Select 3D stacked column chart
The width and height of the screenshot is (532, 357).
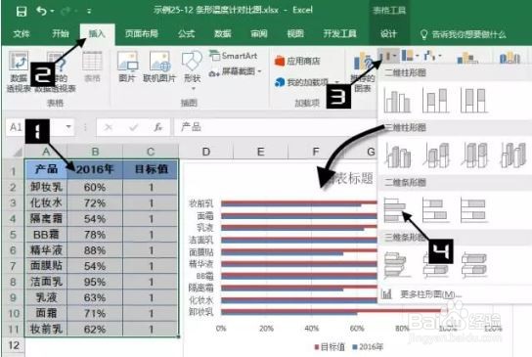(x=436, y=156)
